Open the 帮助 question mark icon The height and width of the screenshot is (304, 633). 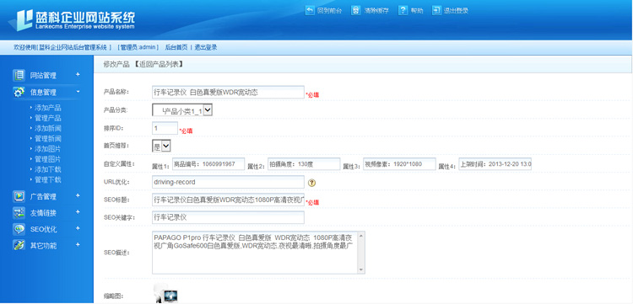point(403,10)
